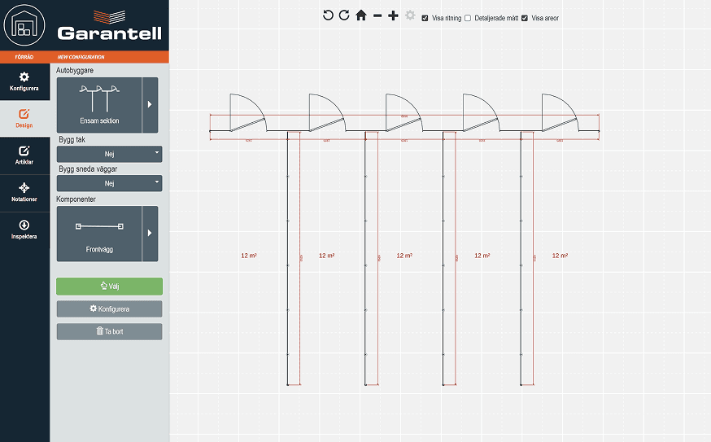Reset view with the home icon

(x=361, y=15)
